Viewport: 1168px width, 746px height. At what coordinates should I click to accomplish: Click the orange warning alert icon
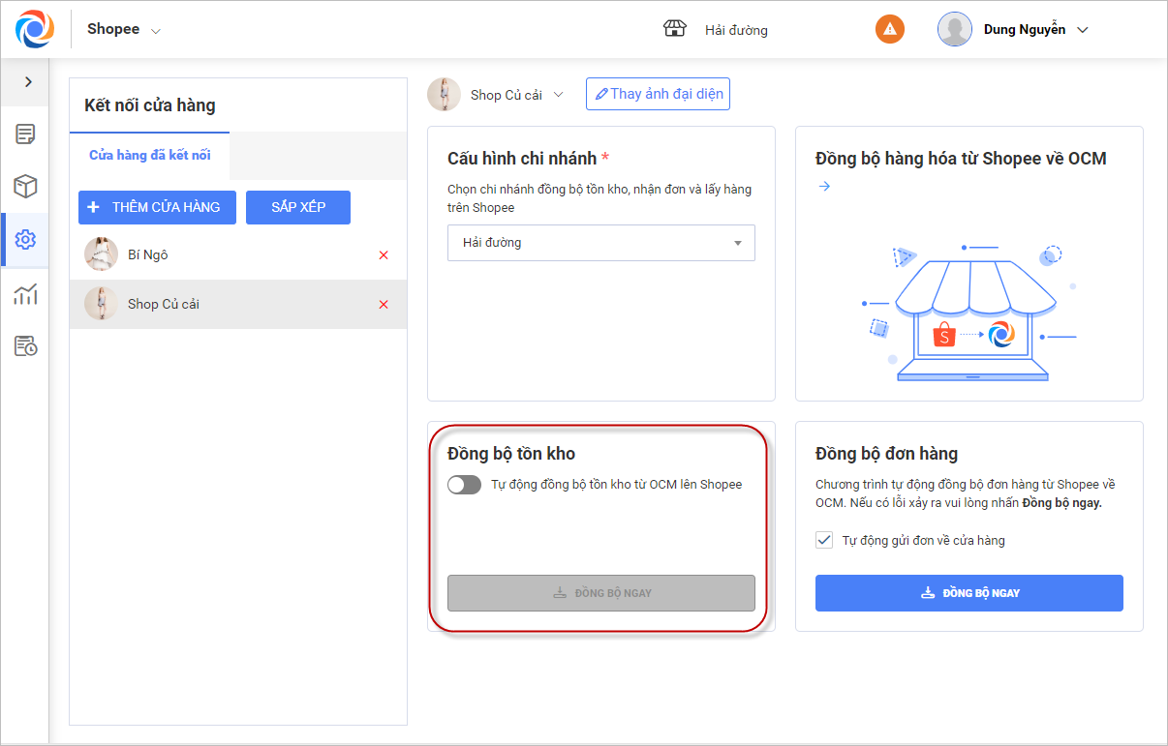(x=889, y=29)
